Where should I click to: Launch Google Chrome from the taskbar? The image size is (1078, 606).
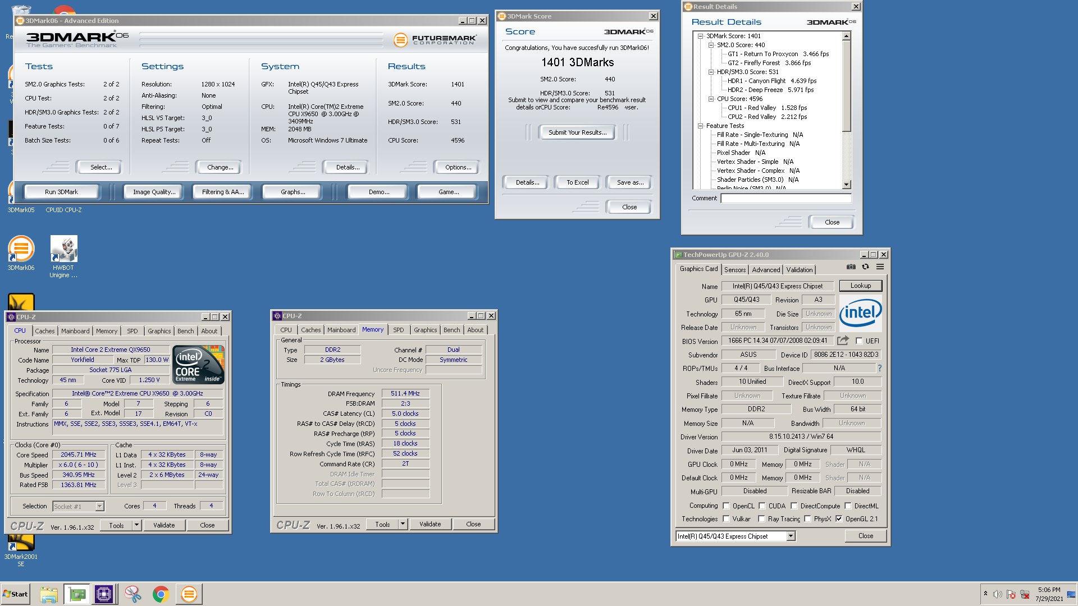161,594
